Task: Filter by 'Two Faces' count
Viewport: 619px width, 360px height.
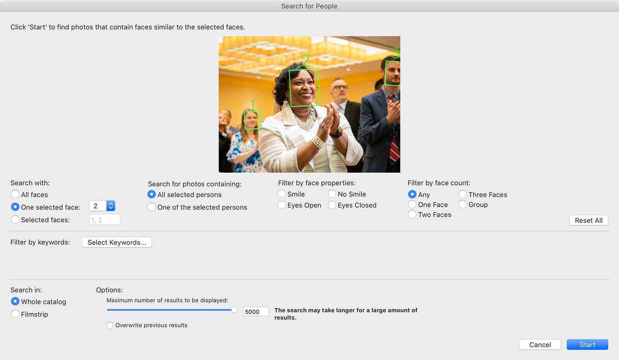Action: click(x=412, y=214)
